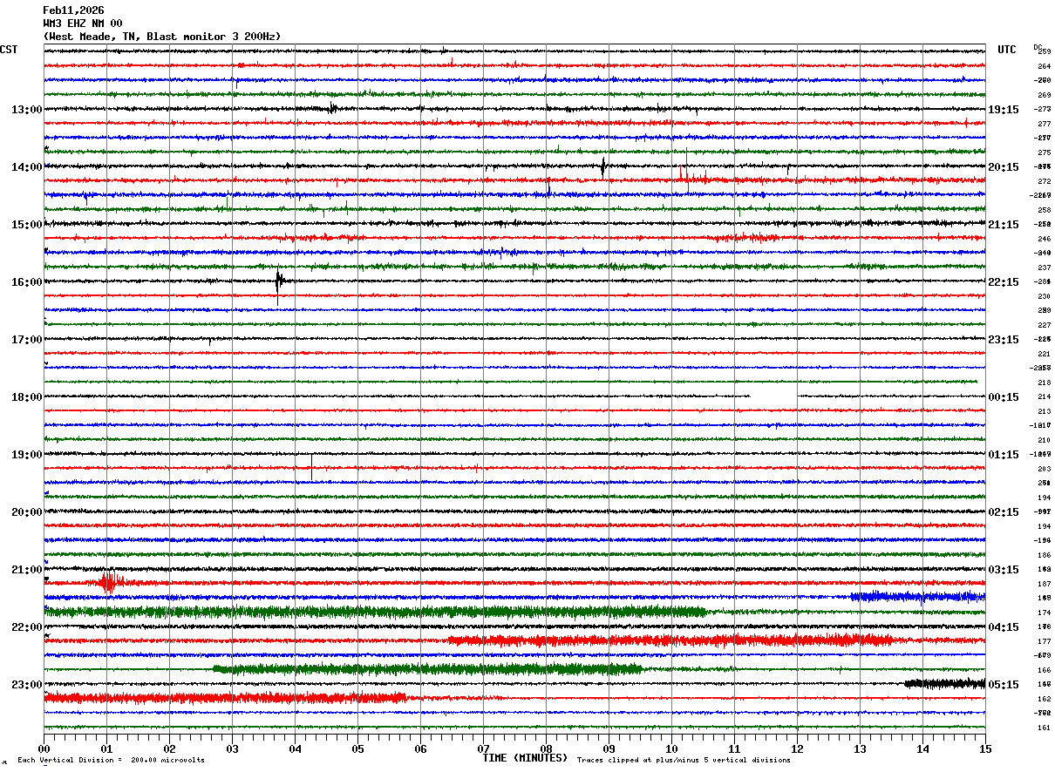Select the 00:15 UTC time label
This screenshot has height=772, width=1055.
1003,397
